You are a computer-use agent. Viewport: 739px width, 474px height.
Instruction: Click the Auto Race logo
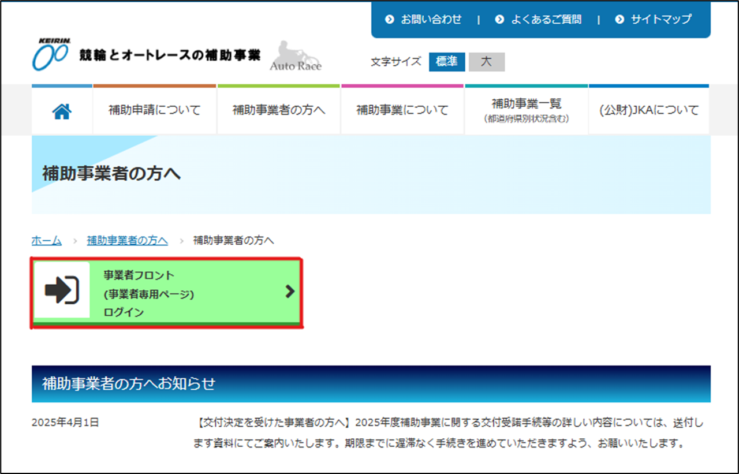coord(296,56)
